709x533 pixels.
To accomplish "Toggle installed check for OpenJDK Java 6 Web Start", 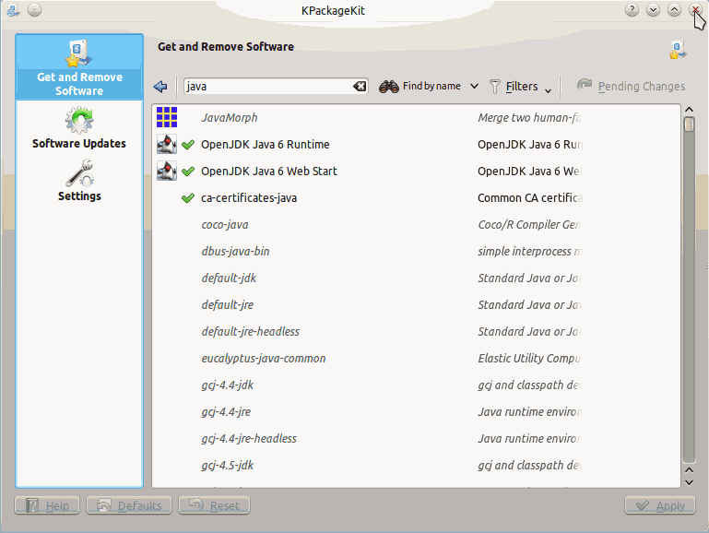I will pyautogui.click(x=188, y=172).
